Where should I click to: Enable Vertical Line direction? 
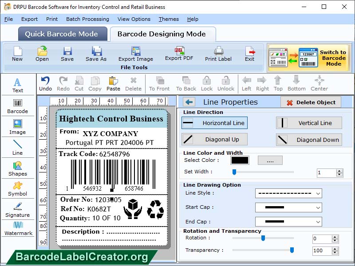309,123
